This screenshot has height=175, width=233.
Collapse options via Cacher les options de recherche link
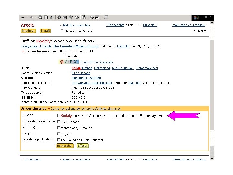click(x=85, y=109)
